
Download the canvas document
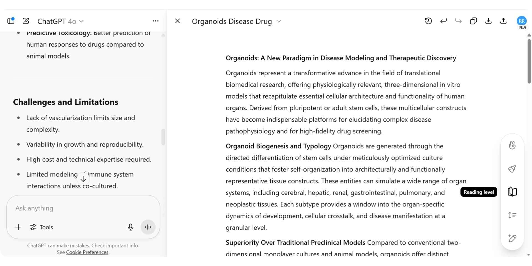pyautogui.click(x=488, y=21)
